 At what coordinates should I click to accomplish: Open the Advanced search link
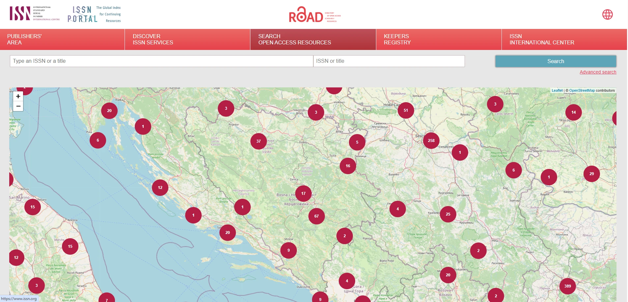(x=598, y=72)
